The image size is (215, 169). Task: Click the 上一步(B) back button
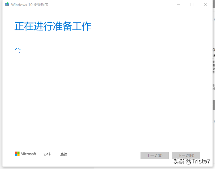pyautogui.click(x=155, y=155)
